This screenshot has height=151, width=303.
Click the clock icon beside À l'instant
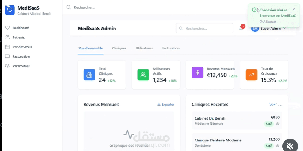(x=261, y=22)
